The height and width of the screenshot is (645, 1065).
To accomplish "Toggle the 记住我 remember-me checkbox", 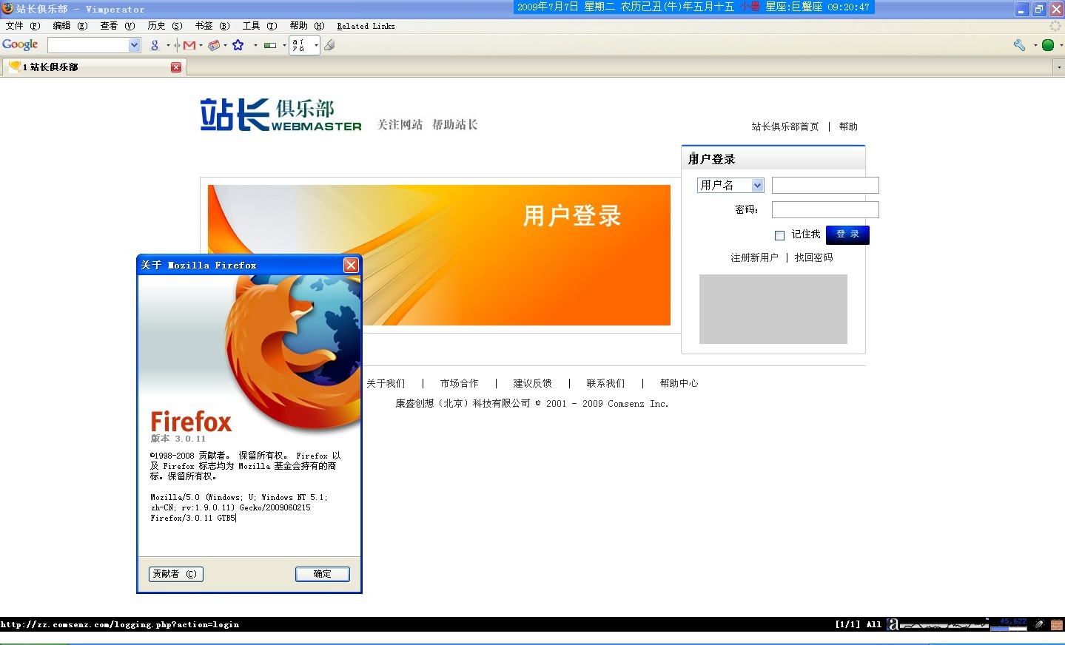I will click(x=779, y=235).
